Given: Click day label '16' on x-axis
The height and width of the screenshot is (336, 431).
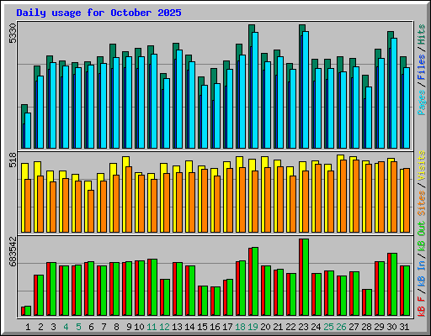Looking at the screenshot, I should tap(215, 327).
